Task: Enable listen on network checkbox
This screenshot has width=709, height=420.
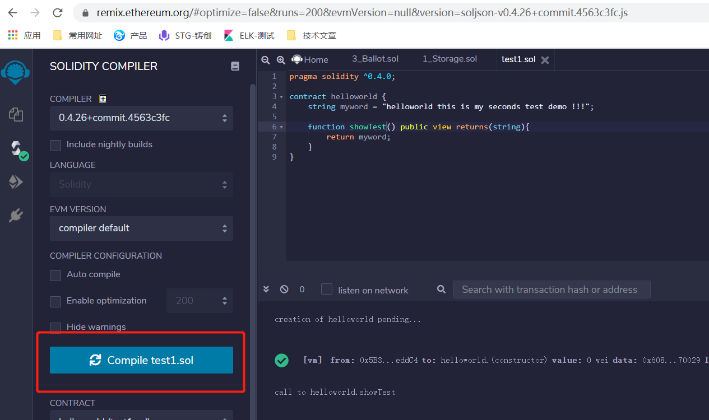Action: (327, 290)
